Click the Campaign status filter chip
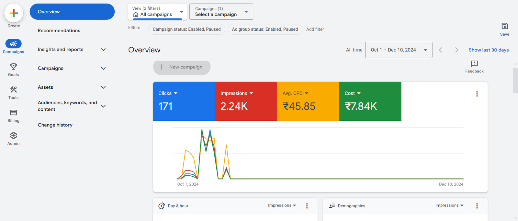The height and width of the screenshot is (221, 518). pos(186,29)
